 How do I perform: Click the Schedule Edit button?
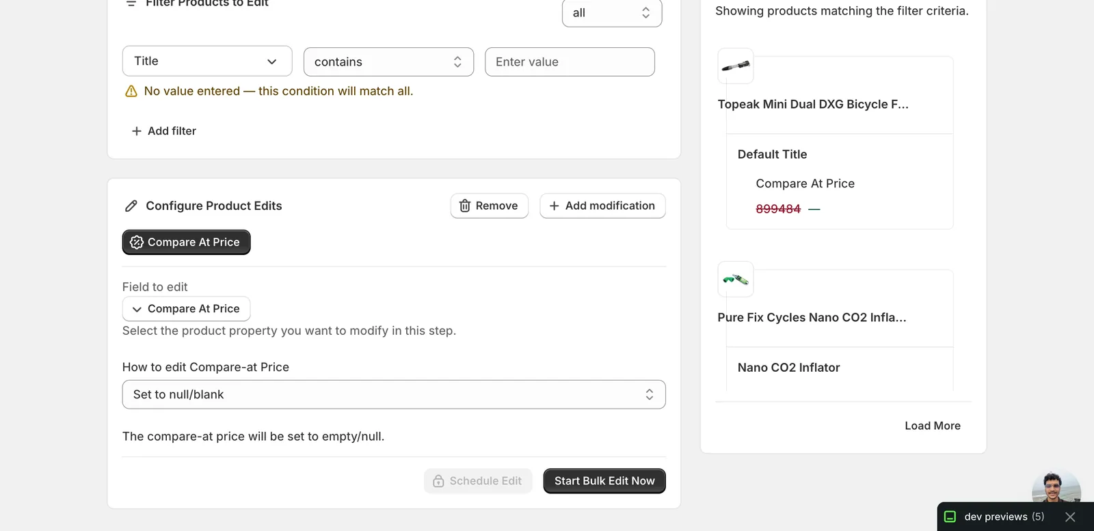pos(478,481)
